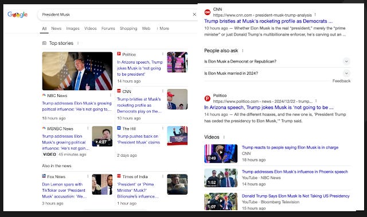Viewport: 367px width, 217px height.
Task: Switch to the Videos tab
Action: coord(91,28)
